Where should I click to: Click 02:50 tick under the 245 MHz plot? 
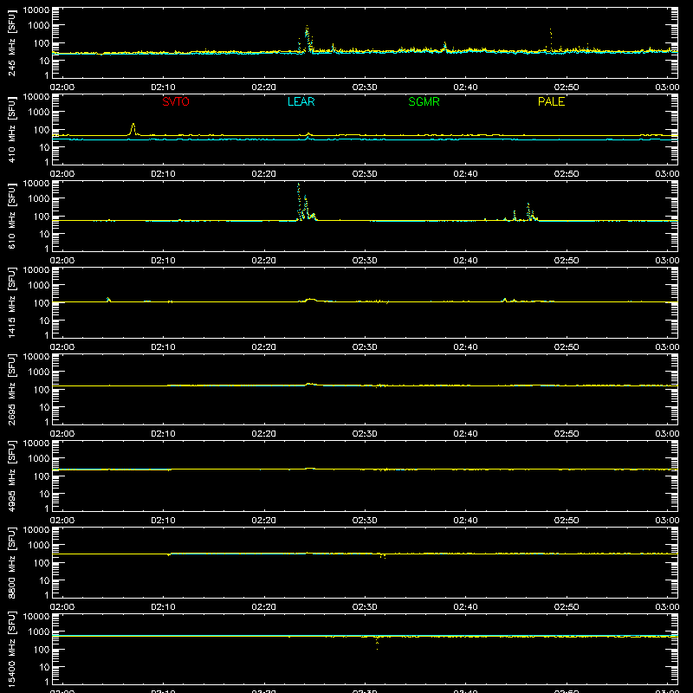[x=567, y=87]
